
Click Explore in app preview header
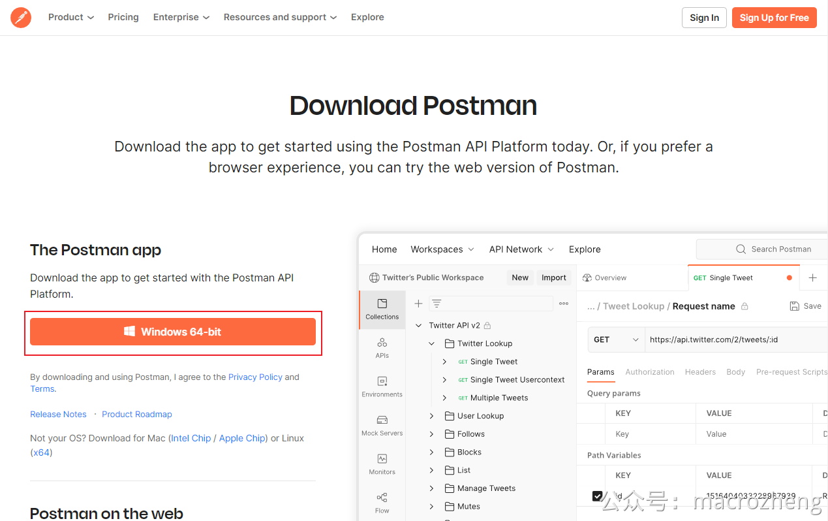click(x=585, y=249)
